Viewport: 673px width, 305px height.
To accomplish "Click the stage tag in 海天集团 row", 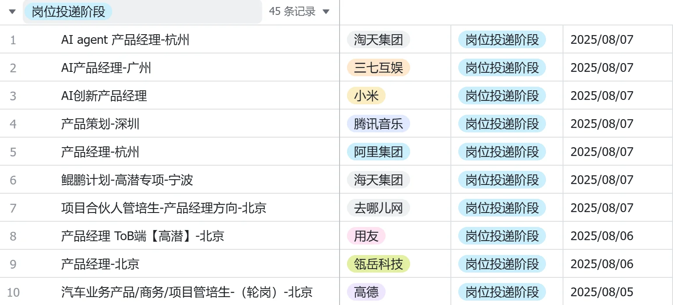I will point(502,180).
